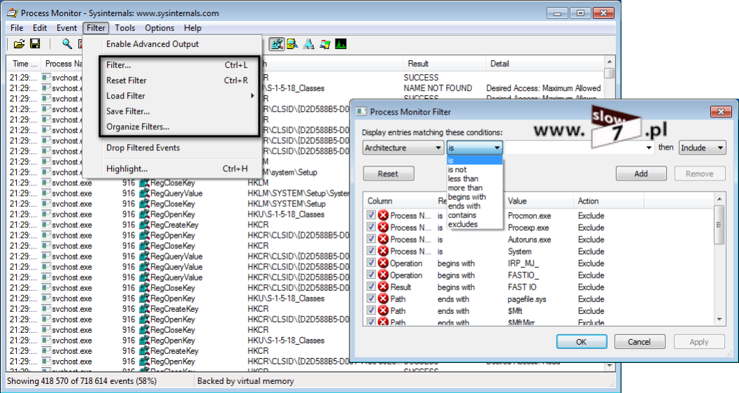Click red exclude icon in Procexp.exe row
The width and height of the screenshot is (739, 393).
(x=383, y=227)
